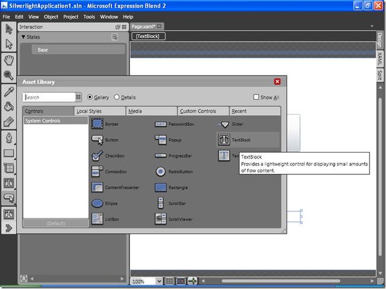The image size is (386, 289).
Task: Choose the Zoom magnifier tool
Action: click(x=9, y=75)
